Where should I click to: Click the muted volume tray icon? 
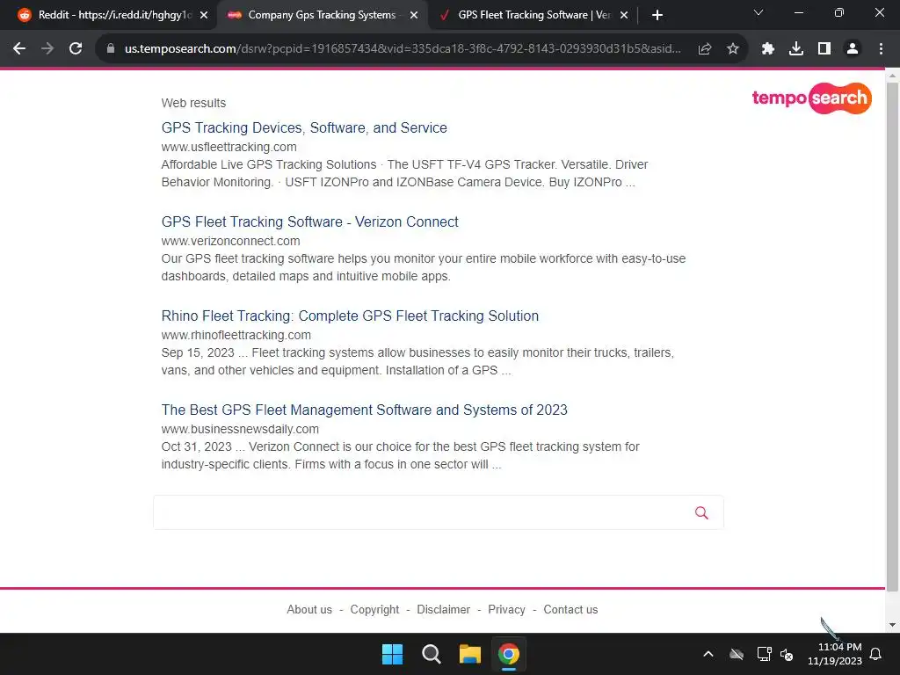[787, 654]
